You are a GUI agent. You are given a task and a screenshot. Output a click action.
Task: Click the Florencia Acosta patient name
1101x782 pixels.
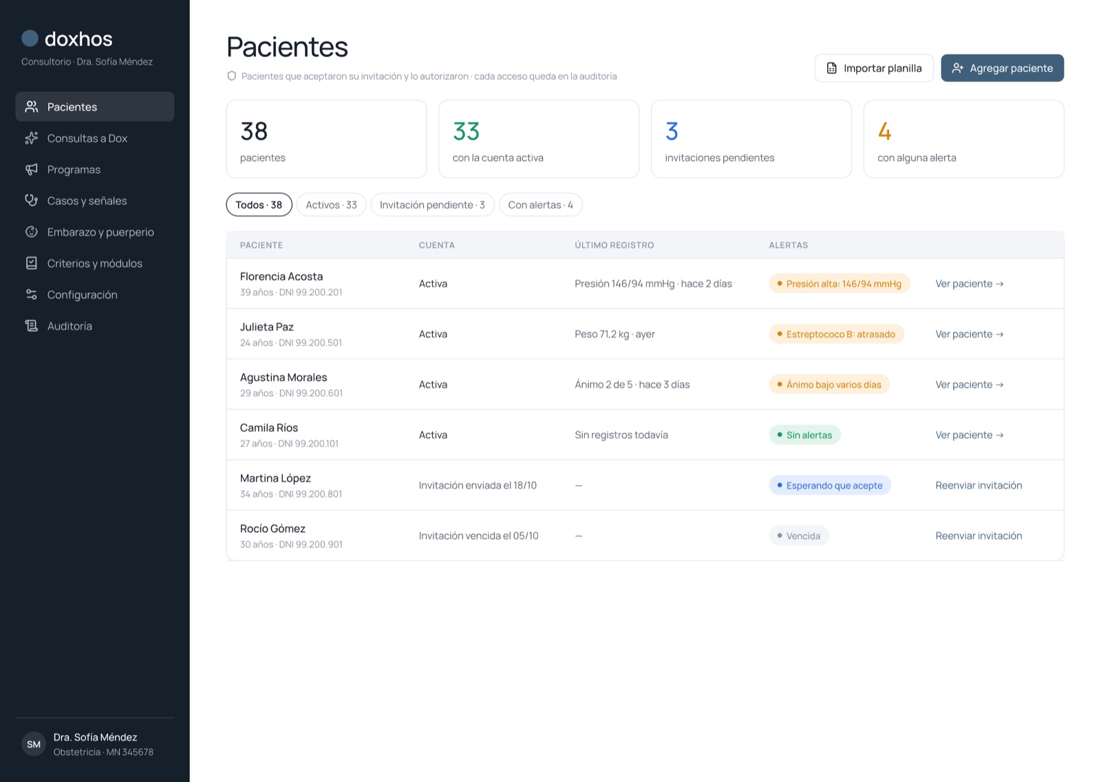click(281, 276)
